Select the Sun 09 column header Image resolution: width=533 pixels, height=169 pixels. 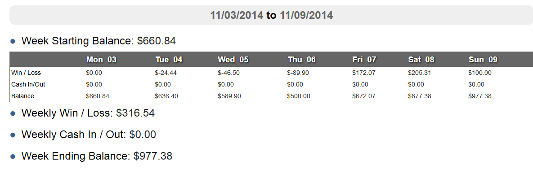[483, 60]
